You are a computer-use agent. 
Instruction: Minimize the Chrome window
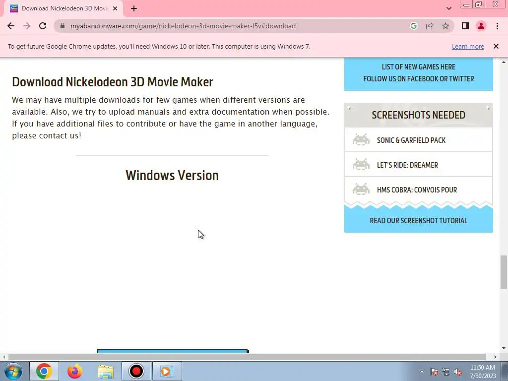tap(466, 4)
